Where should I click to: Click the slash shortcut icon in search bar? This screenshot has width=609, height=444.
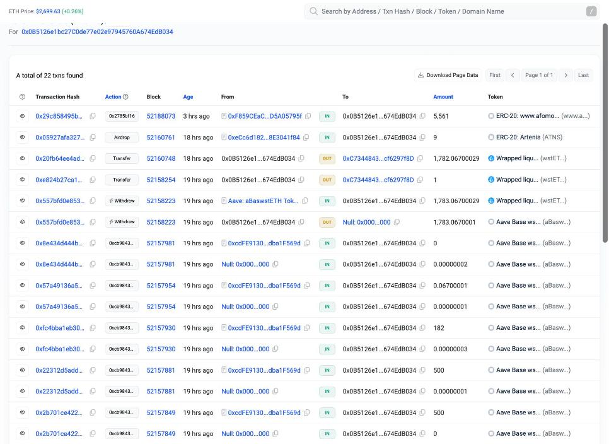point(591,11)
